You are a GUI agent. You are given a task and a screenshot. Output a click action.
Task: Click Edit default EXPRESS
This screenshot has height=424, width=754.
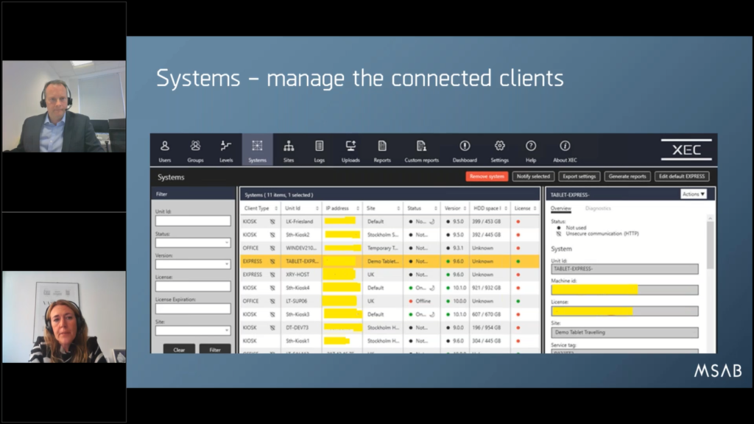(681, 177)
